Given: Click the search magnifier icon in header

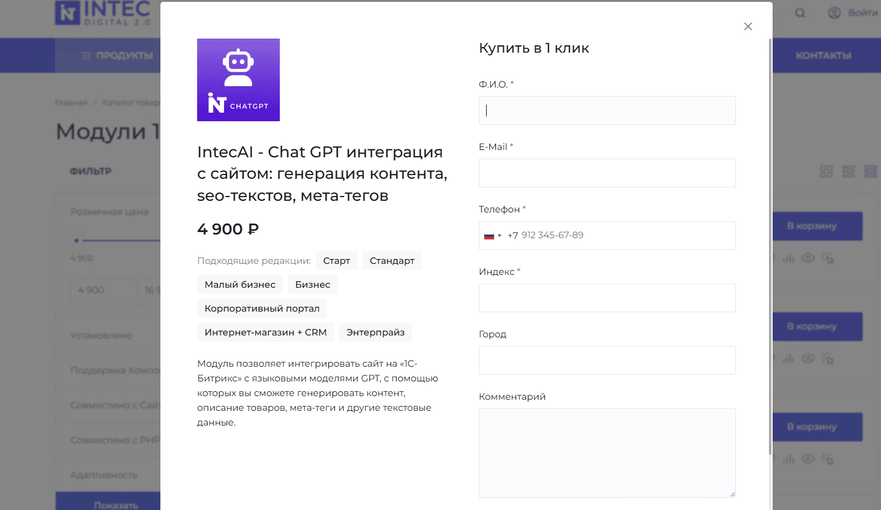Looking at the screenshot, I should coord(800,13).
